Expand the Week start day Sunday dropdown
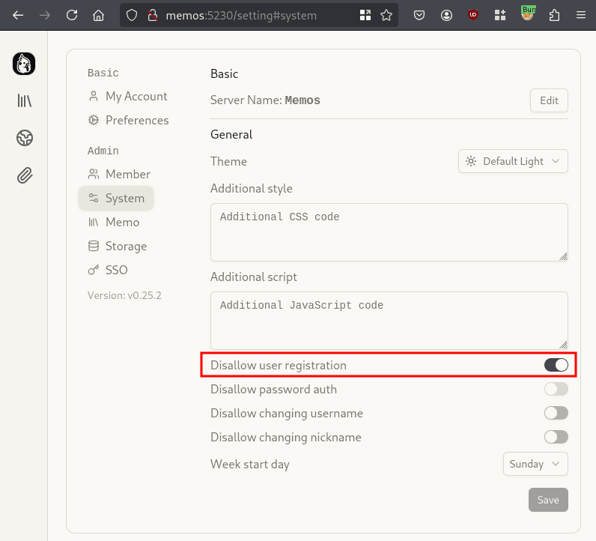This screenshot has width=596, height=541. [x=535, y=464]
